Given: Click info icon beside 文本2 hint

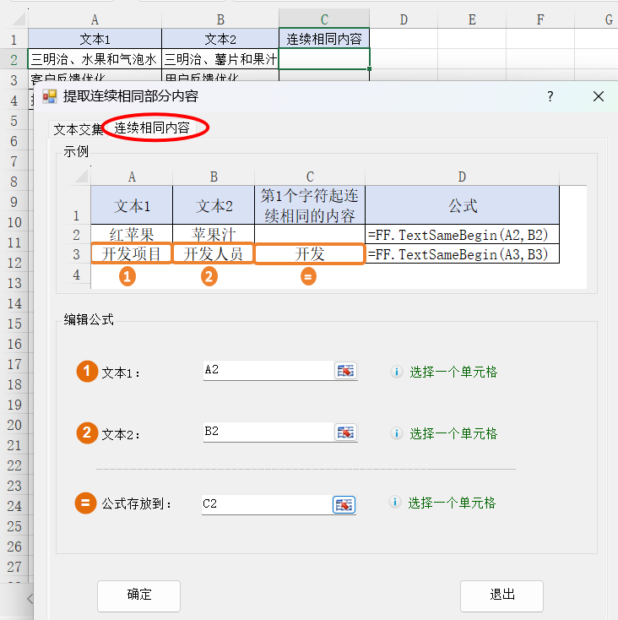Looking at the screenshot, I should (395, 433).
